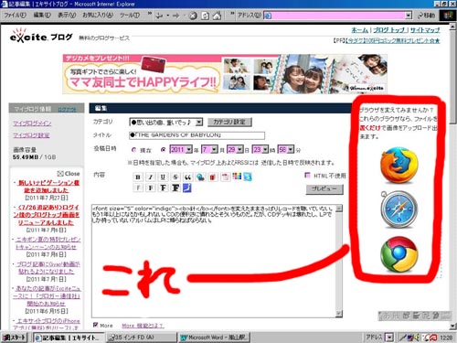Click inside the 内容 content text area
This screenshot has width=457, height=343.
click(214, 261)
